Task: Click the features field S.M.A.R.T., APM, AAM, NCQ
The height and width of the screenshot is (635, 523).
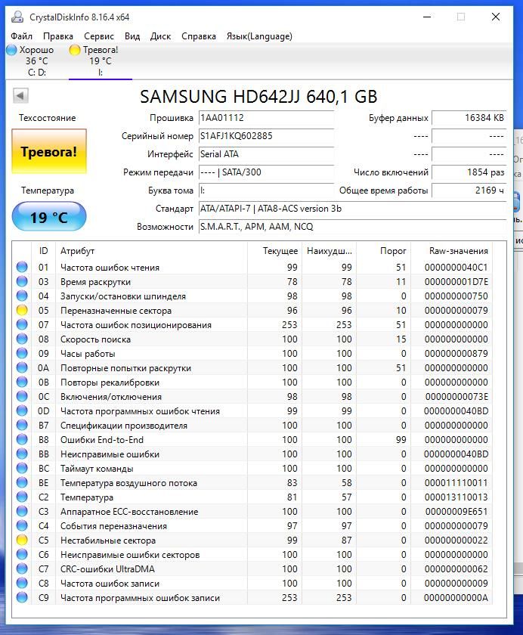Action: [352, 226]
